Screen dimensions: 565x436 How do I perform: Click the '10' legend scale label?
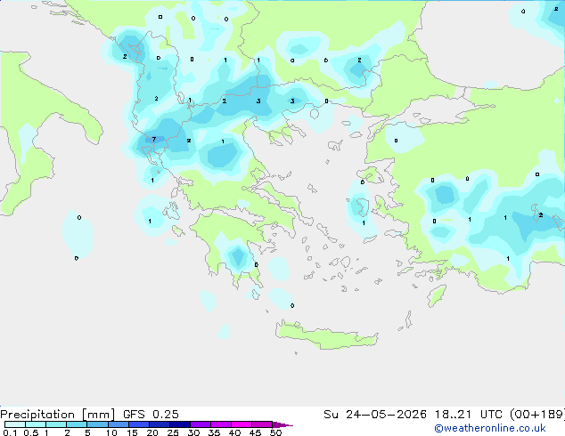(111, 432)
